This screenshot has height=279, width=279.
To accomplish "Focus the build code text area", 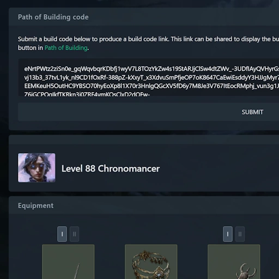I will pos(148,77).
